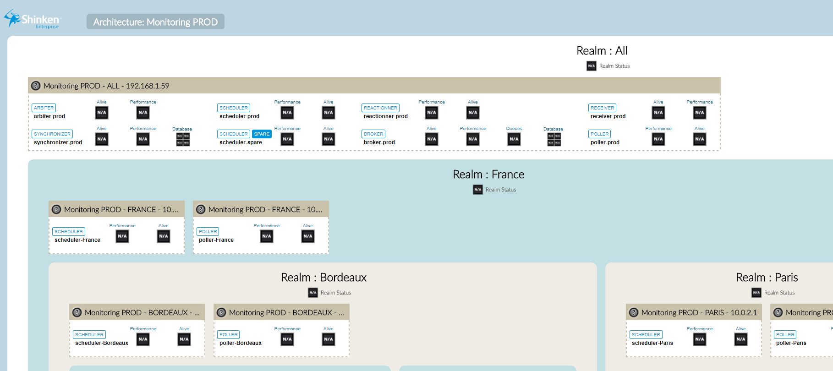833x371 pixels.
Task: Click the Architecture: Monitoring PROD title
Action: pyautogui.click(x=155, y=22)
